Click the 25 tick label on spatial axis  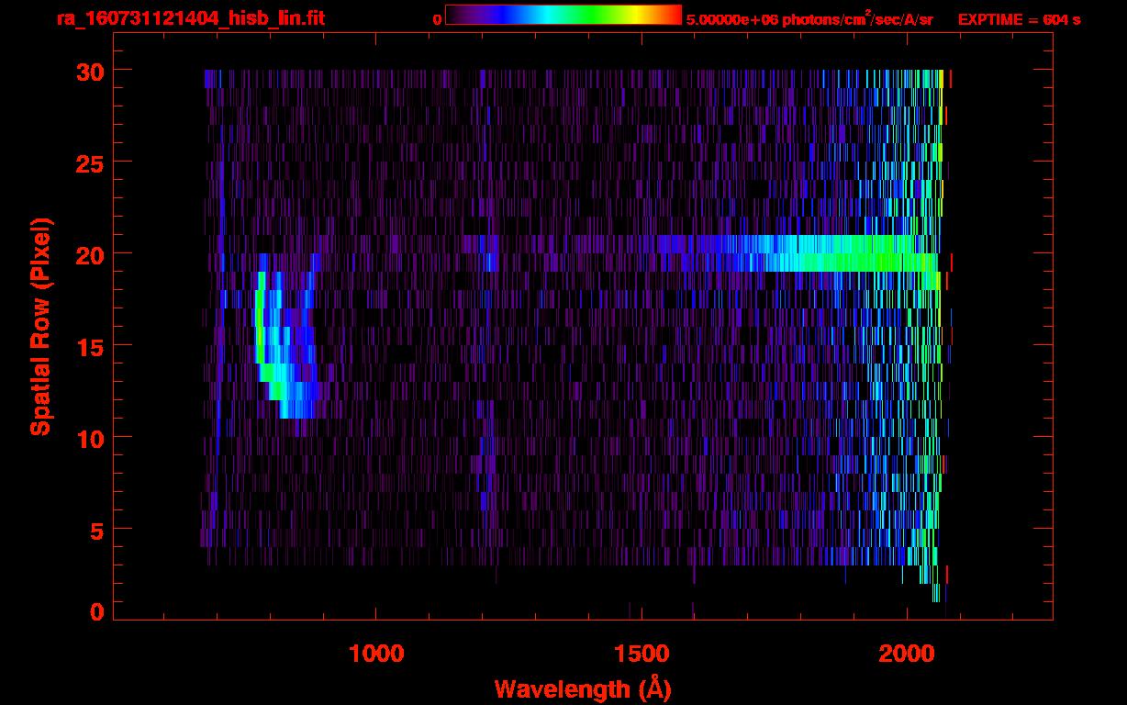pyautogui.click(x=84, y=162)
